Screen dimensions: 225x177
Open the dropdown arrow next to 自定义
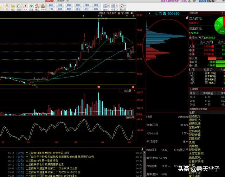click(109, 6)
